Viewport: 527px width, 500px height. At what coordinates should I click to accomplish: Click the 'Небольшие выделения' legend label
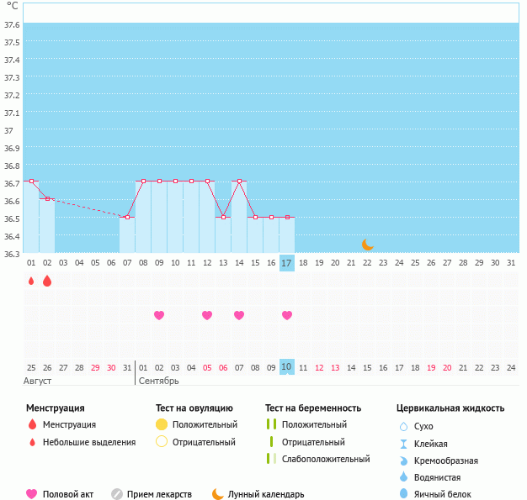[x=88, y=442]
